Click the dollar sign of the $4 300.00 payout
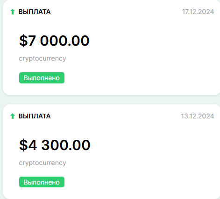The width and height of the screenshot is (220, 199). (23, 145)
